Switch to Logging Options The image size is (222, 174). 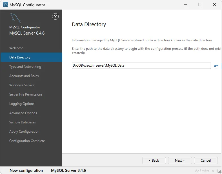tap(22, 104)
